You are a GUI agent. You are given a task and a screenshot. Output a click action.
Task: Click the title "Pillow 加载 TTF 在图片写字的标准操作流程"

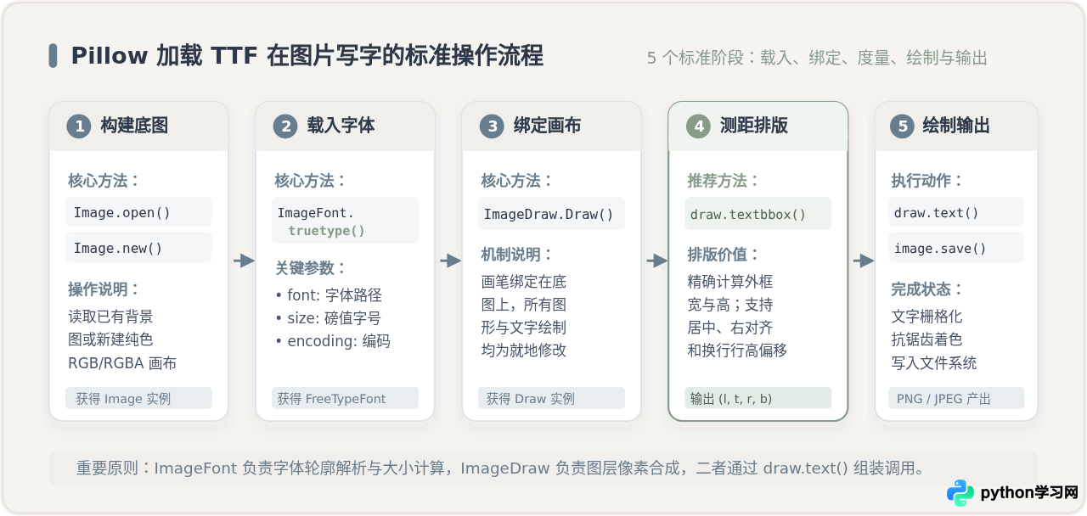click(307, 56)
